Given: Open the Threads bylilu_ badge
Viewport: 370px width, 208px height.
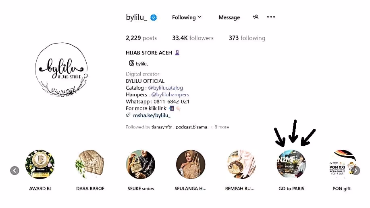Looking at the screenshot, I should pos(139,63).
